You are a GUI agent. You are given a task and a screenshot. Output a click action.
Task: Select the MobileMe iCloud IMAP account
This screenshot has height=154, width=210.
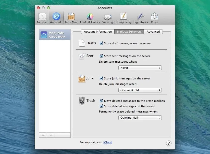point(55,35)
